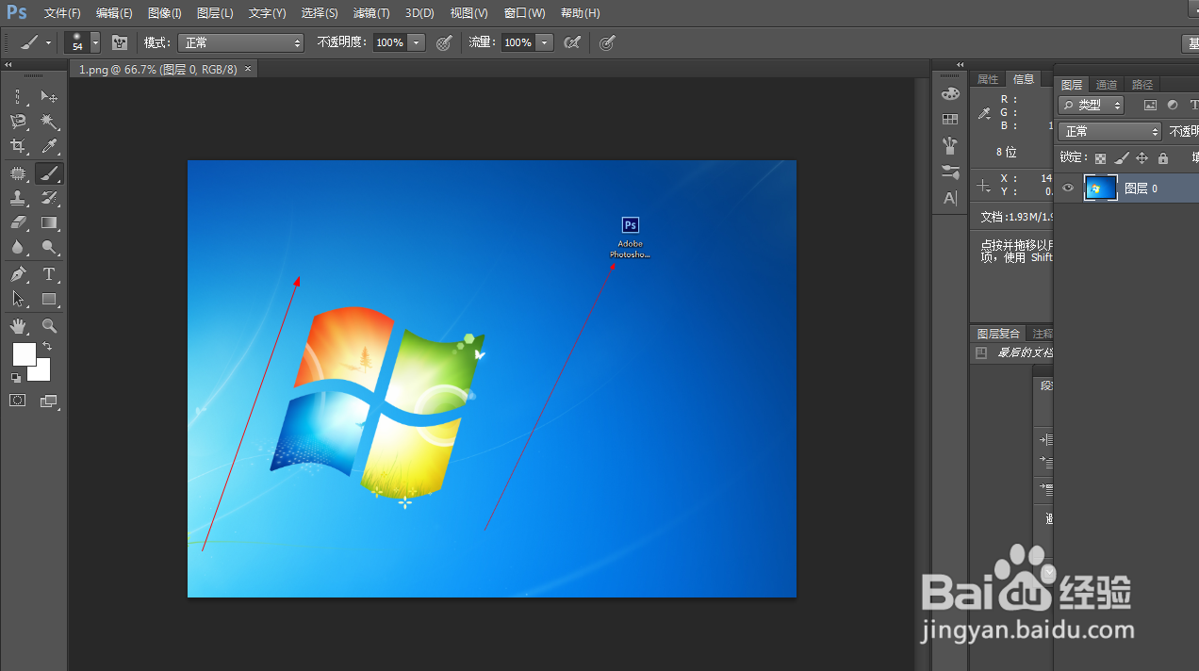
Task: Select the Eyedropper tool in the toolbox
Action: 49,146
